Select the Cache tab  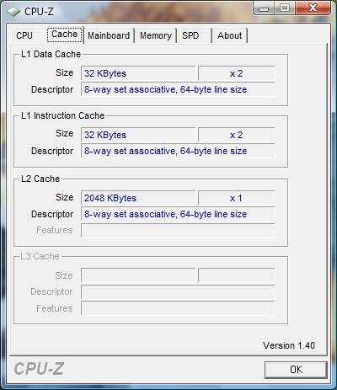click(x=65, y=35)
